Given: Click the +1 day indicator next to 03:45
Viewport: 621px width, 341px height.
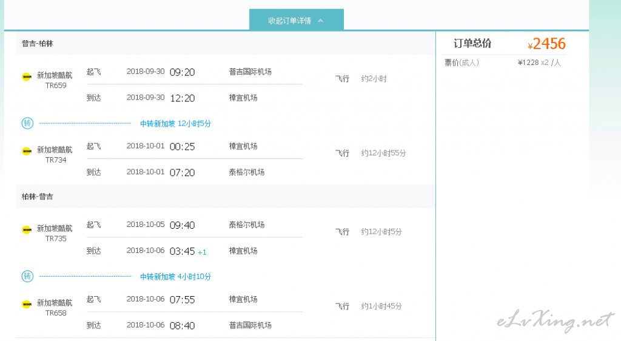Looking at the screenshot, I should point(202,252).
